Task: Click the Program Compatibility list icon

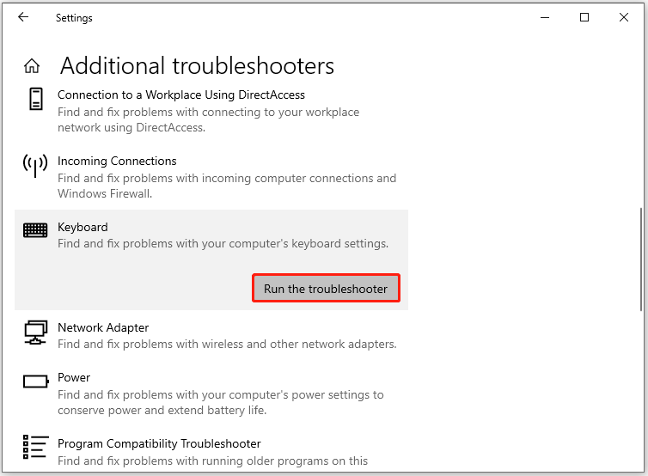Action: pos(35,447)
